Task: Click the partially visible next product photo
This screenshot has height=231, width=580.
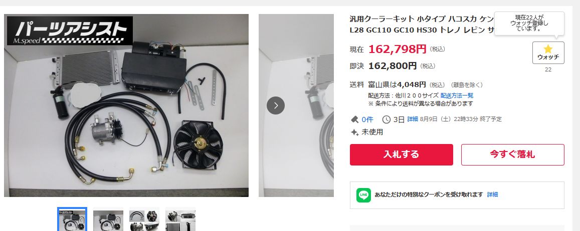Action: click(x=296, y=105)
